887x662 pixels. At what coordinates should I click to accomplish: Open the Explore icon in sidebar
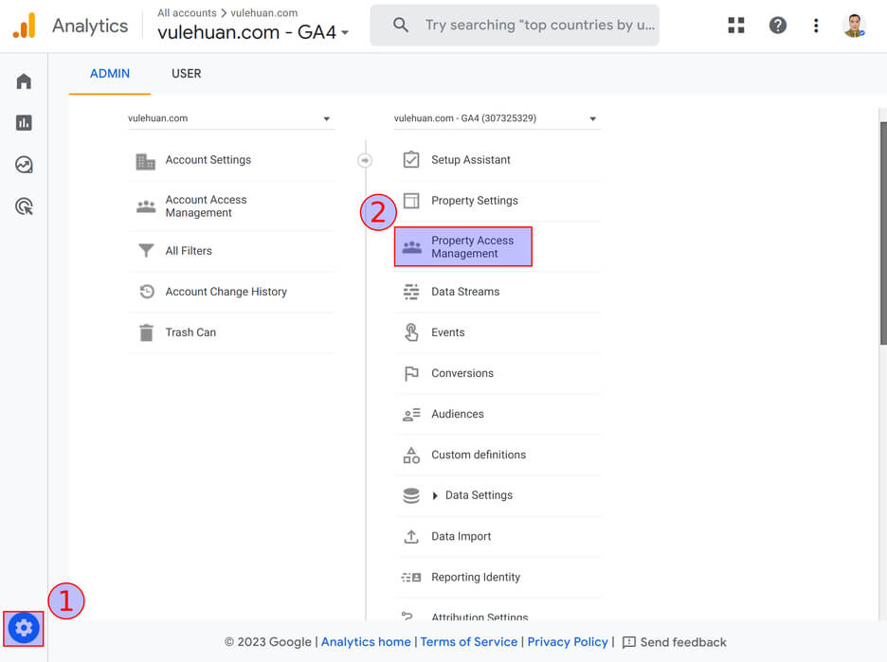click(x=24, y=165)
